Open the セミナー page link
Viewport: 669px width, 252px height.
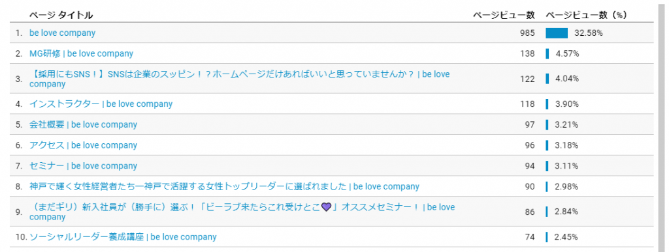pyautogui.click(x=83, y=166)
